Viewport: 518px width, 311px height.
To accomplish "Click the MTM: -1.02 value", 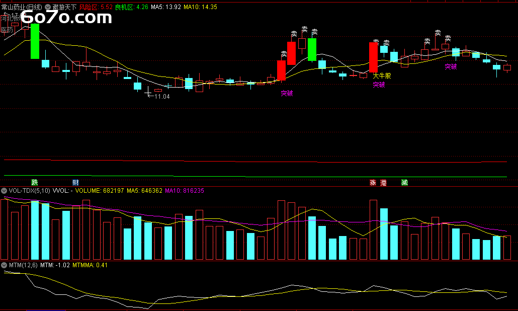I will (x=55, y=265).
